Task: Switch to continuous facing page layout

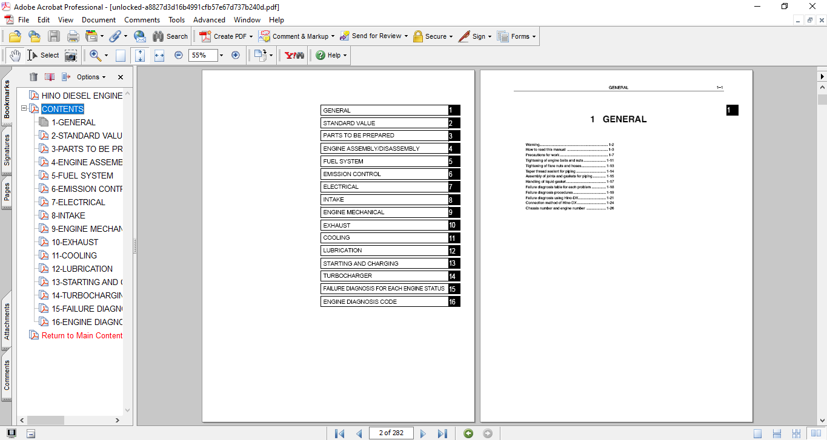Action: tap(795, 433)
